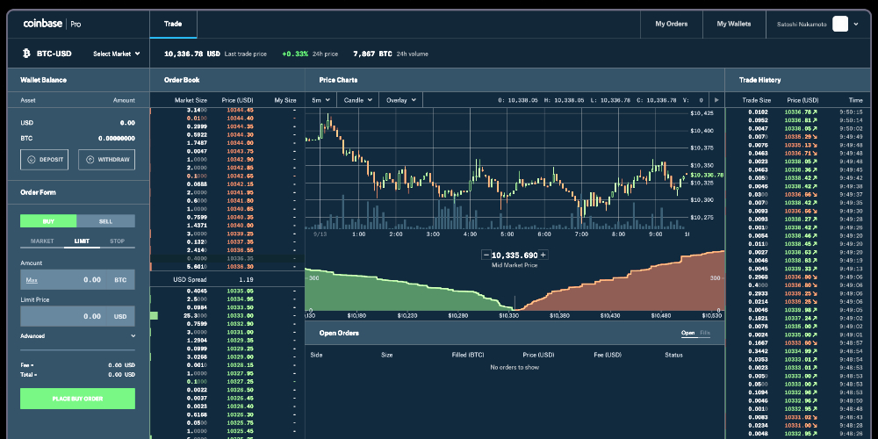This screenshot has width=878, height=439.
Task: Click the Status column header in Open Orders
Action: (673, 355)
